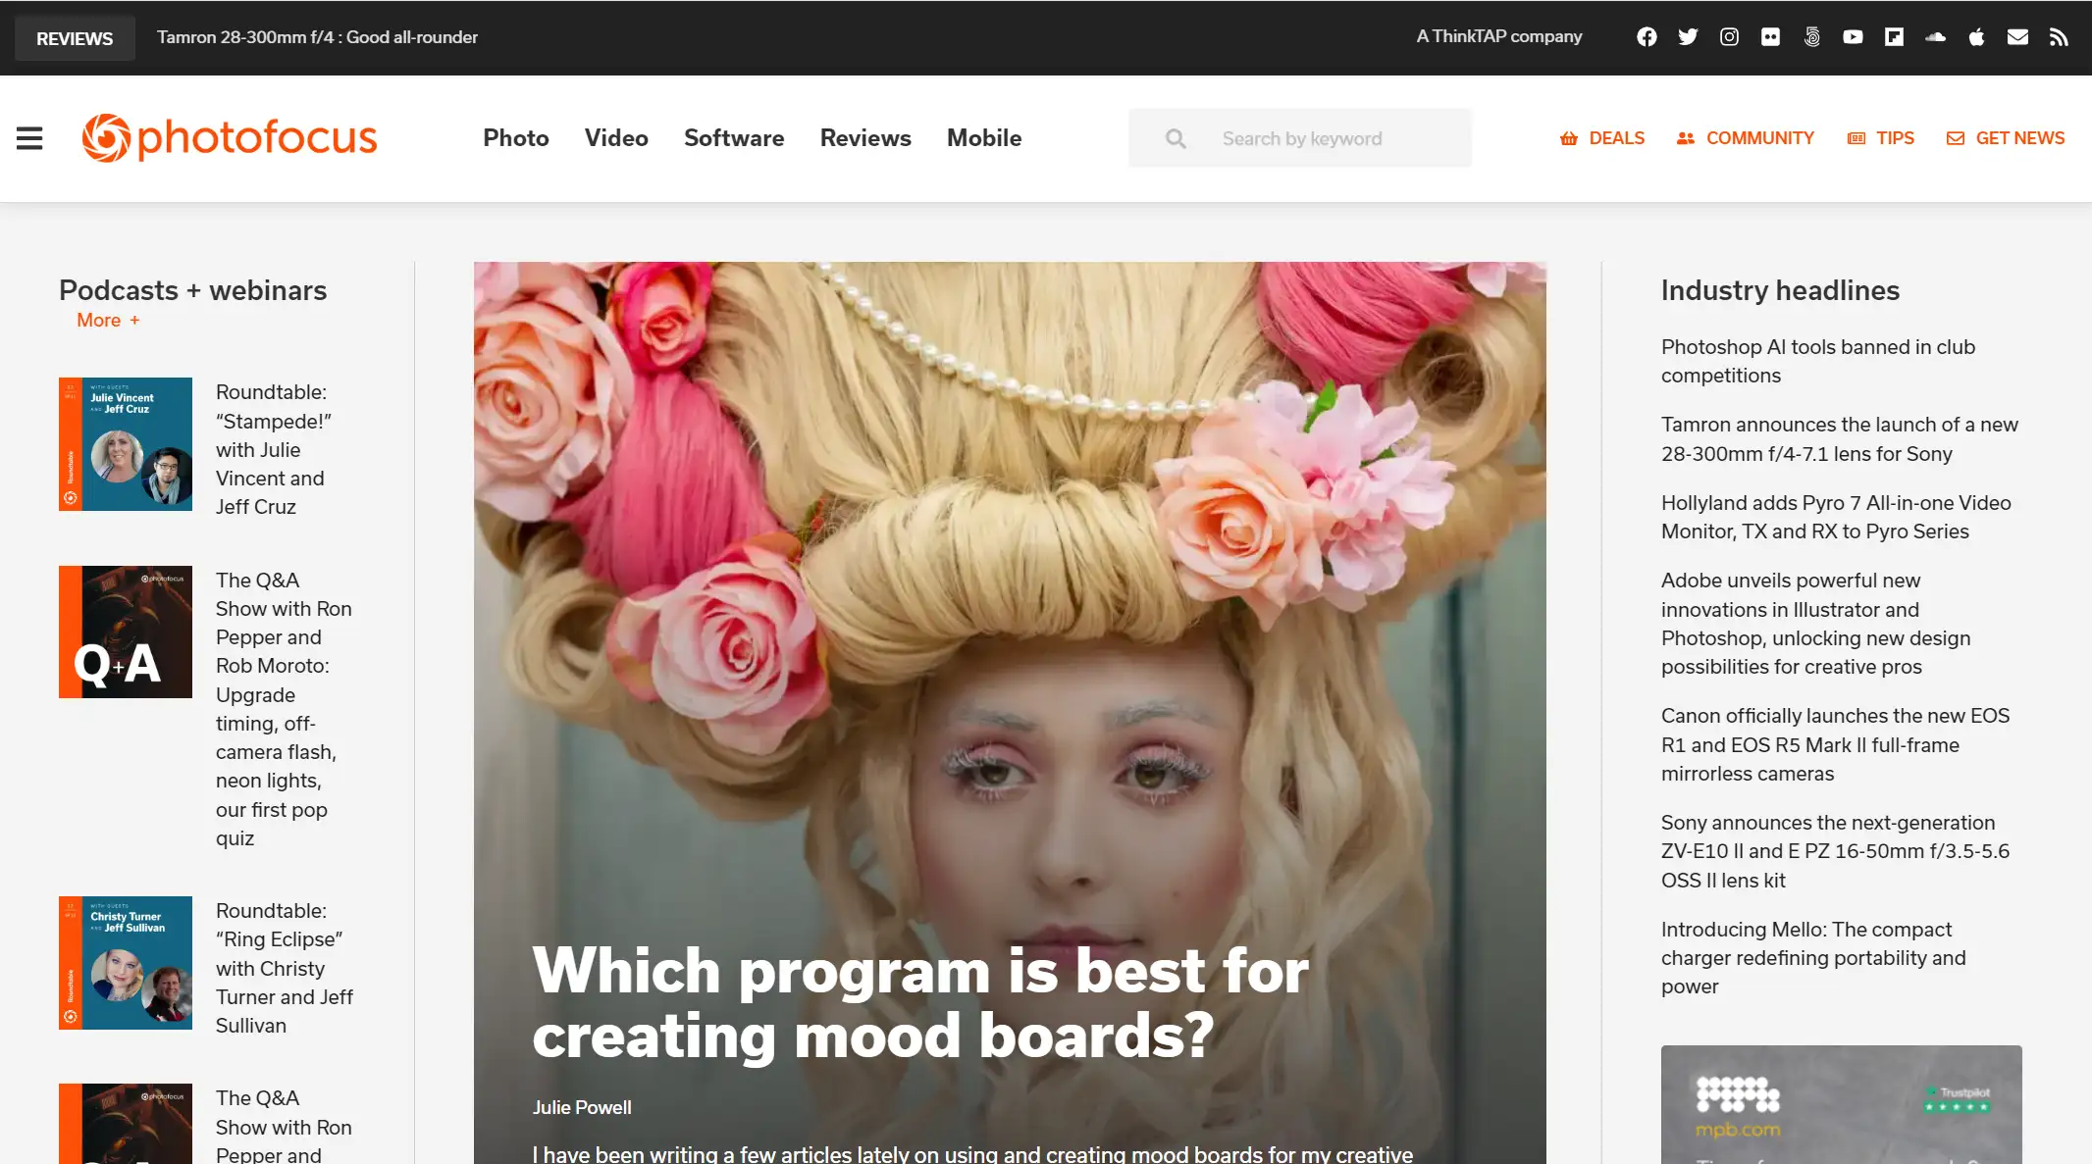Open the TIPS link

[1881, 138]
